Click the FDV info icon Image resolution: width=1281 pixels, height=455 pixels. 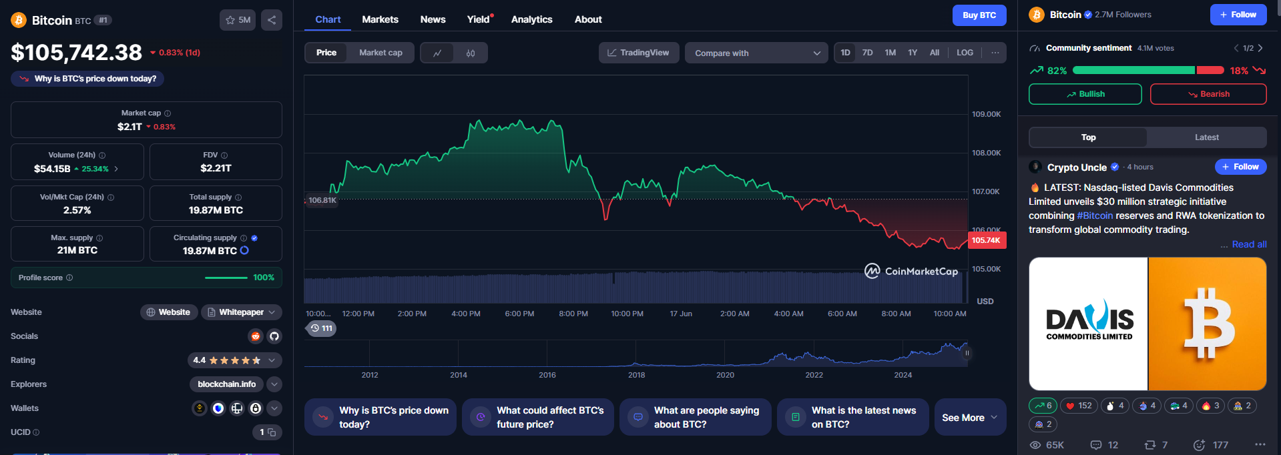[x=224, y=155]
